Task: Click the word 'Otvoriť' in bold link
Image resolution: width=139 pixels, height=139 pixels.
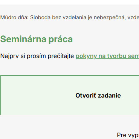Action: [86, 96]
